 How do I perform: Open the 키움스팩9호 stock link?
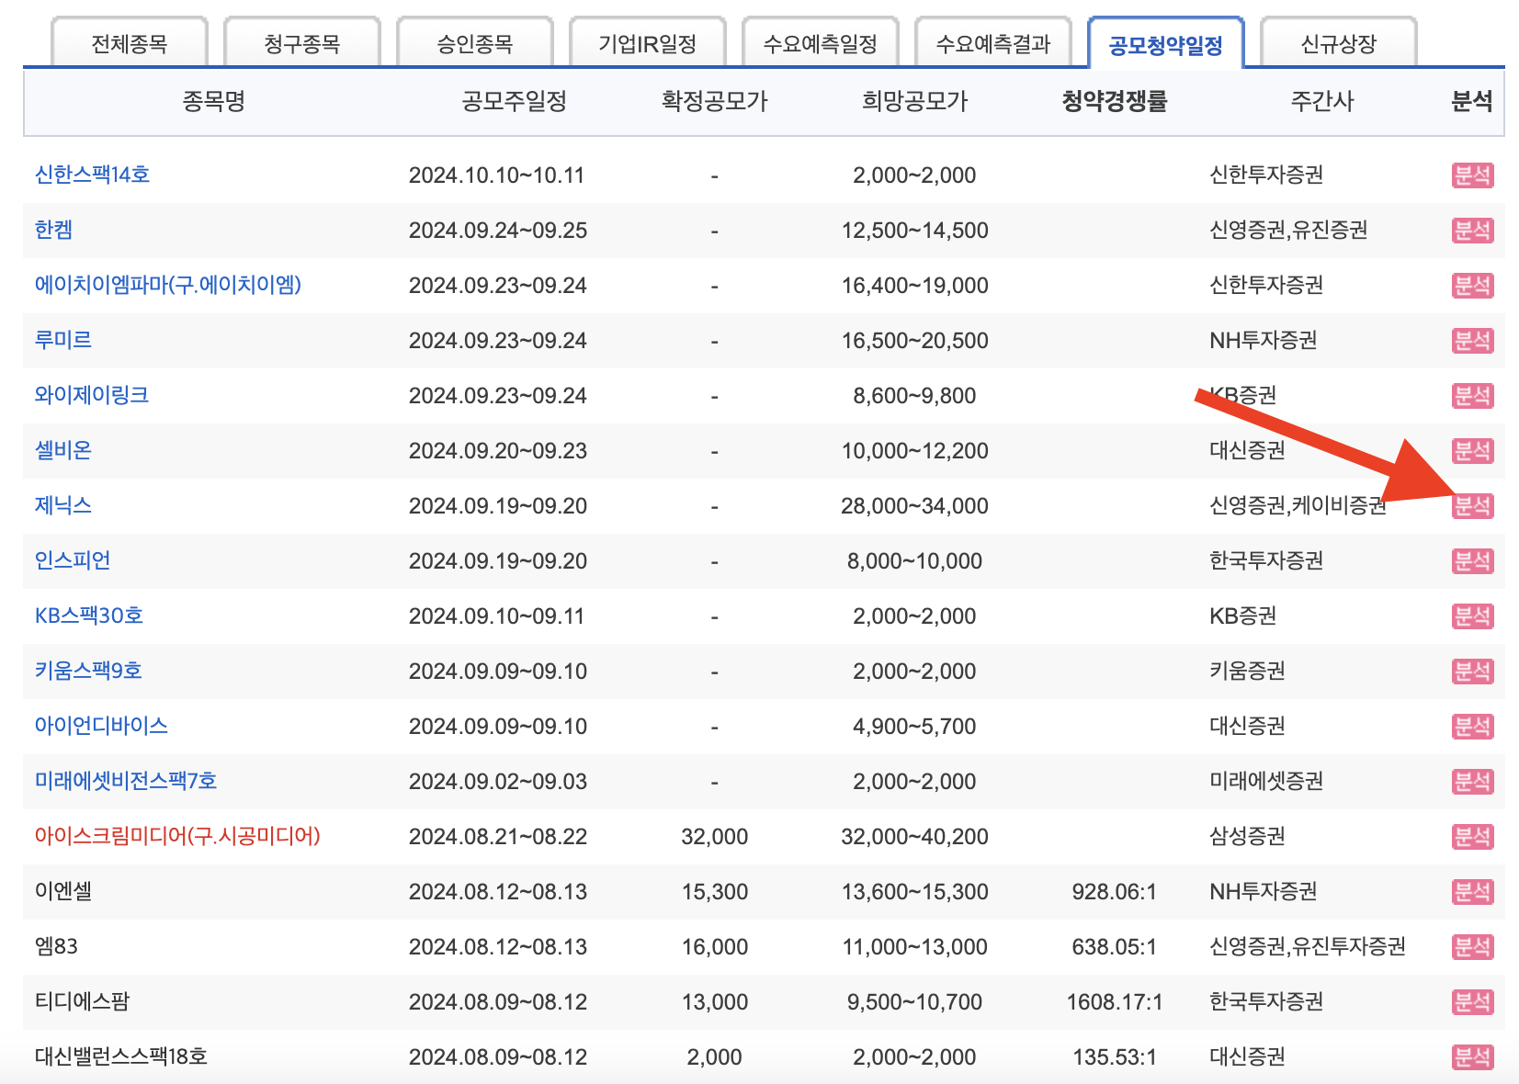pos(88,671)
